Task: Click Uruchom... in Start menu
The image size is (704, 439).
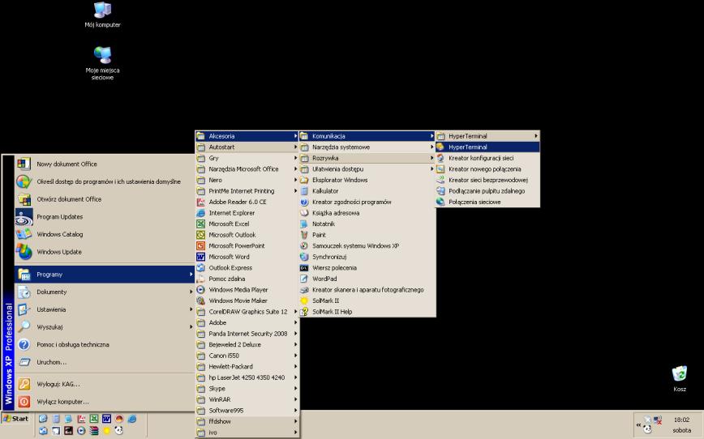Action: coord(105,362)
